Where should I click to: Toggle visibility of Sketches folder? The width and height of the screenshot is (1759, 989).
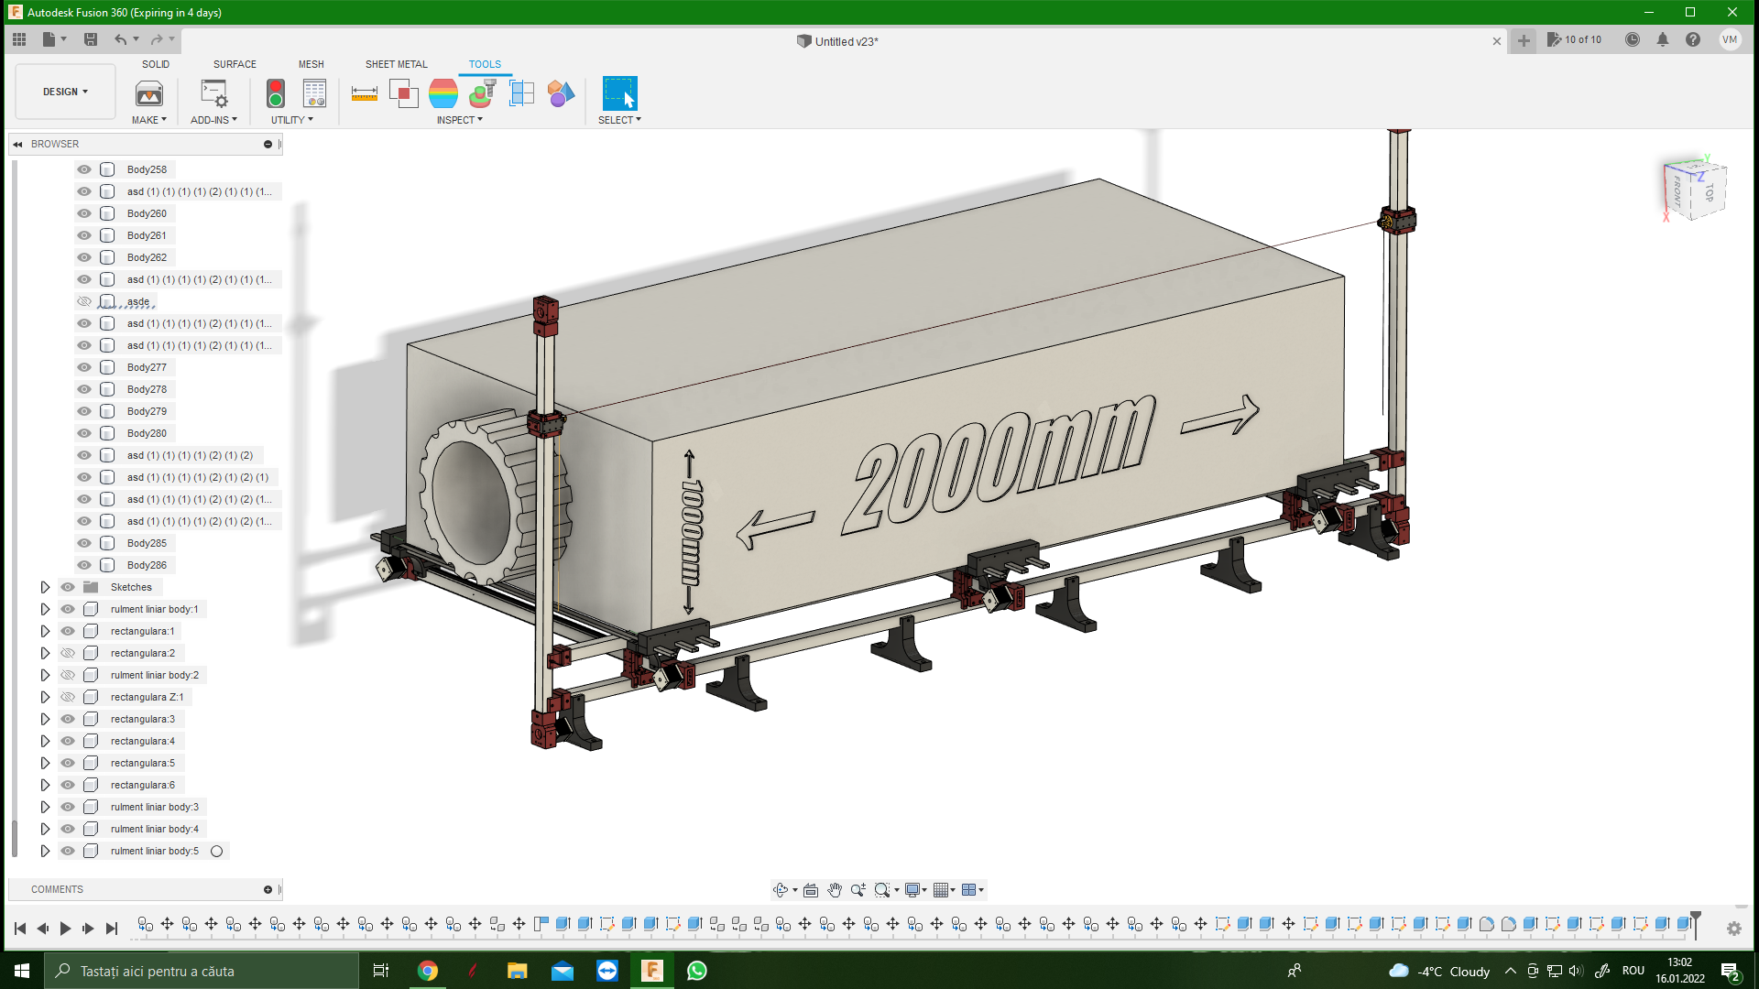pos(68,587)
